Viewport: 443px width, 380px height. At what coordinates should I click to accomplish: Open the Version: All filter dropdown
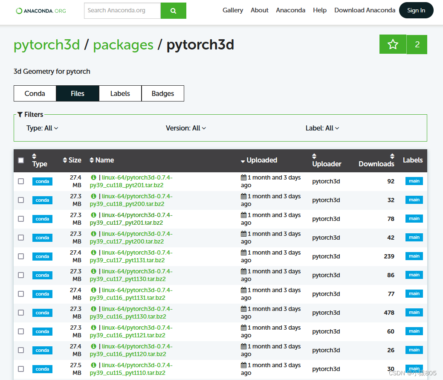[185, 128]
